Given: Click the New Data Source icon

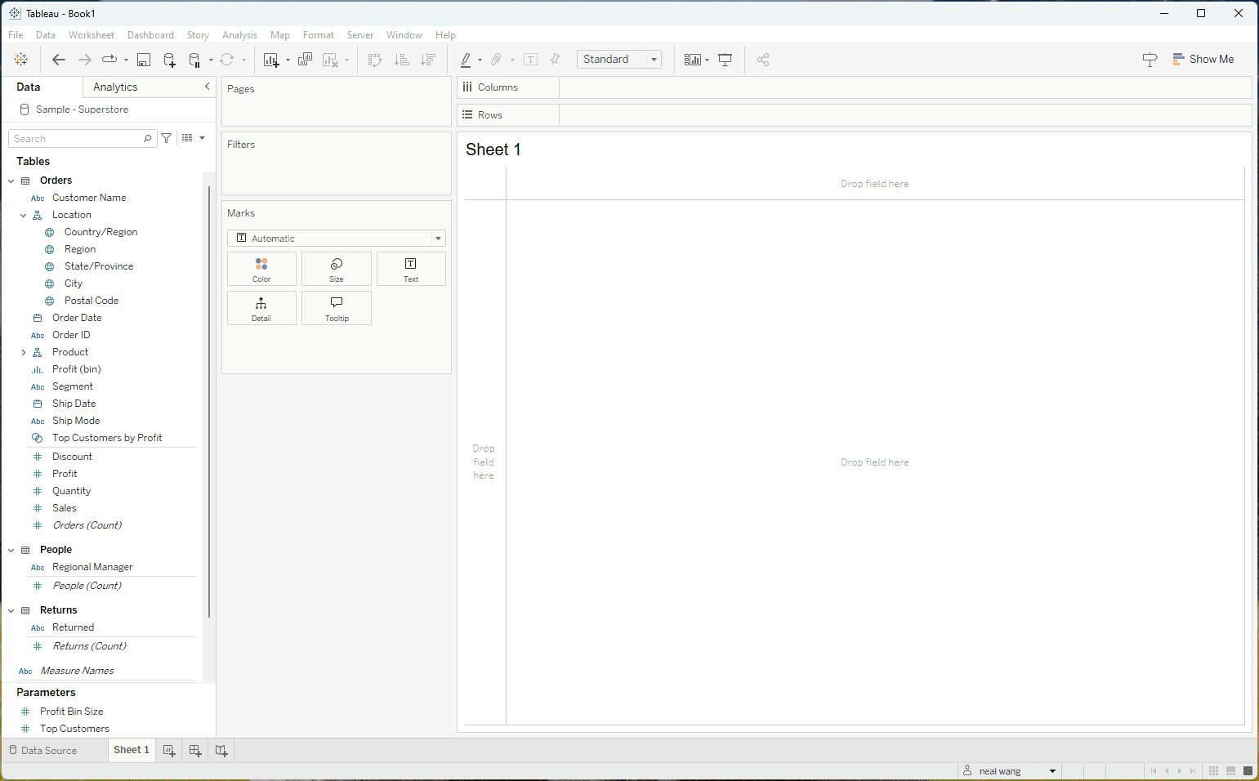Looking at the screenshot, I should click(x=169, y=60).
